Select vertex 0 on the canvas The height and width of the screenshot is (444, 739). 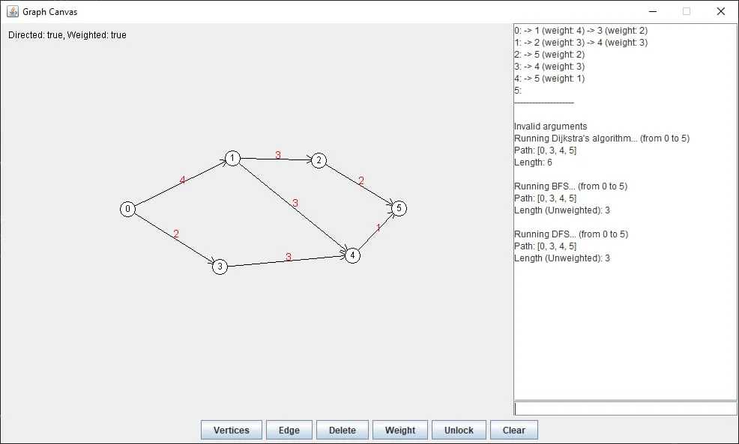coord(127,209)
